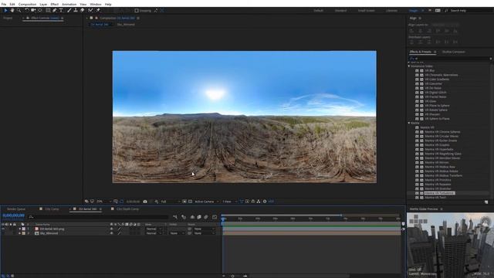Switch to the Project panel tab
494x278 pixels.
[8, 18]
